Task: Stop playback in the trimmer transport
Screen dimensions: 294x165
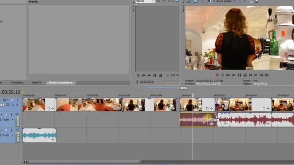Action: coord(160,75)
